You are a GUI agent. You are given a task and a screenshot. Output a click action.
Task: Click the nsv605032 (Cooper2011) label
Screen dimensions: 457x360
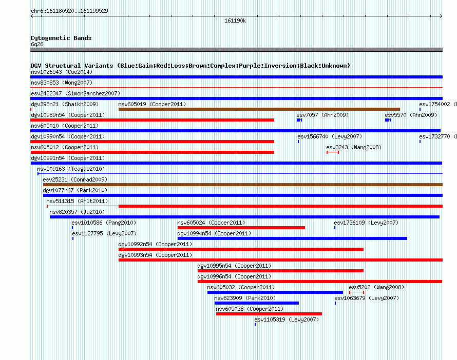pos(241,287)
